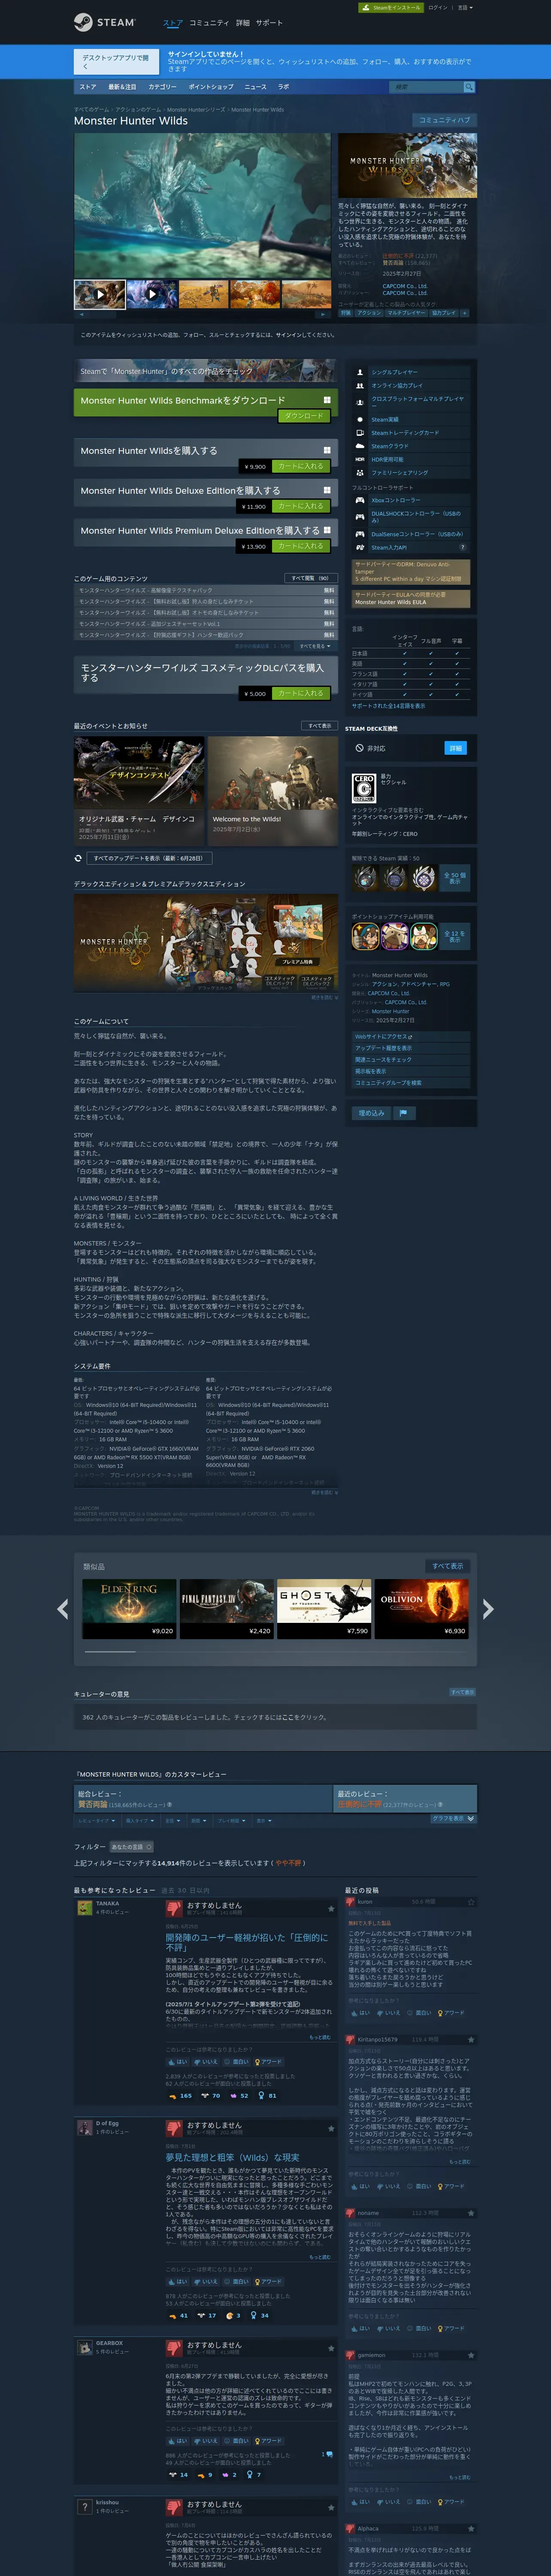Click the refresh icon beside the show all updates button

[78, 858]
